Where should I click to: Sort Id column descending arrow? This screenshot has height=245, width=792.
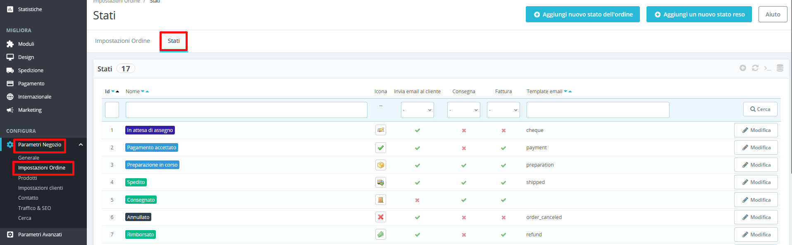point(113,92)
